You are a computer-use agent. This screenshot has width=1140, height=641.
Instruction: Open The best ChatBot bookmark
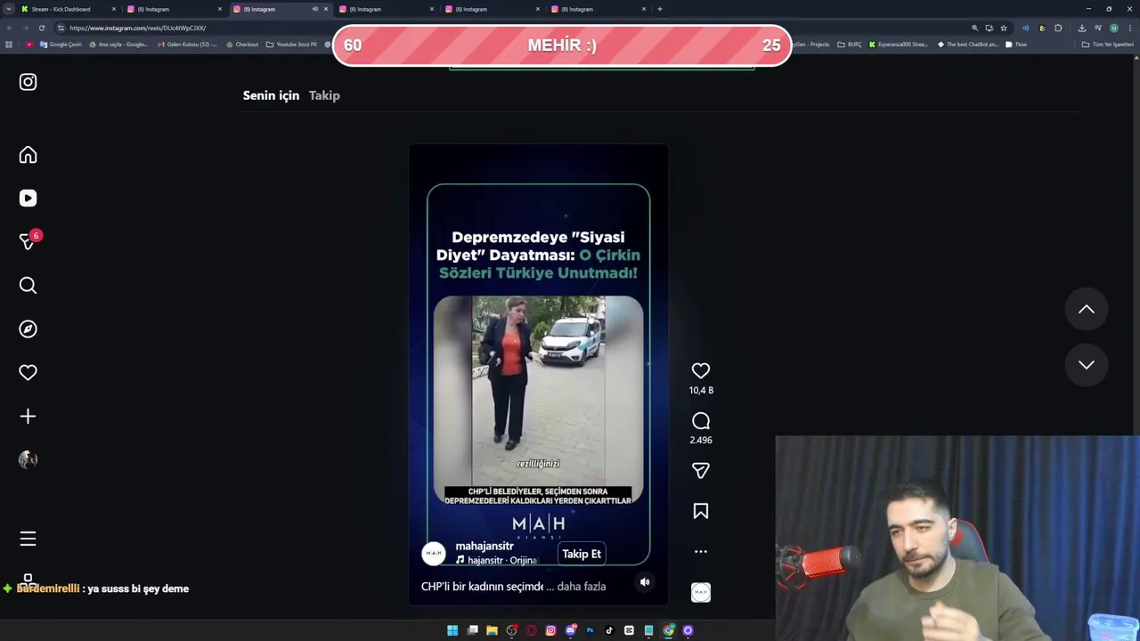(x=968, y=45)
